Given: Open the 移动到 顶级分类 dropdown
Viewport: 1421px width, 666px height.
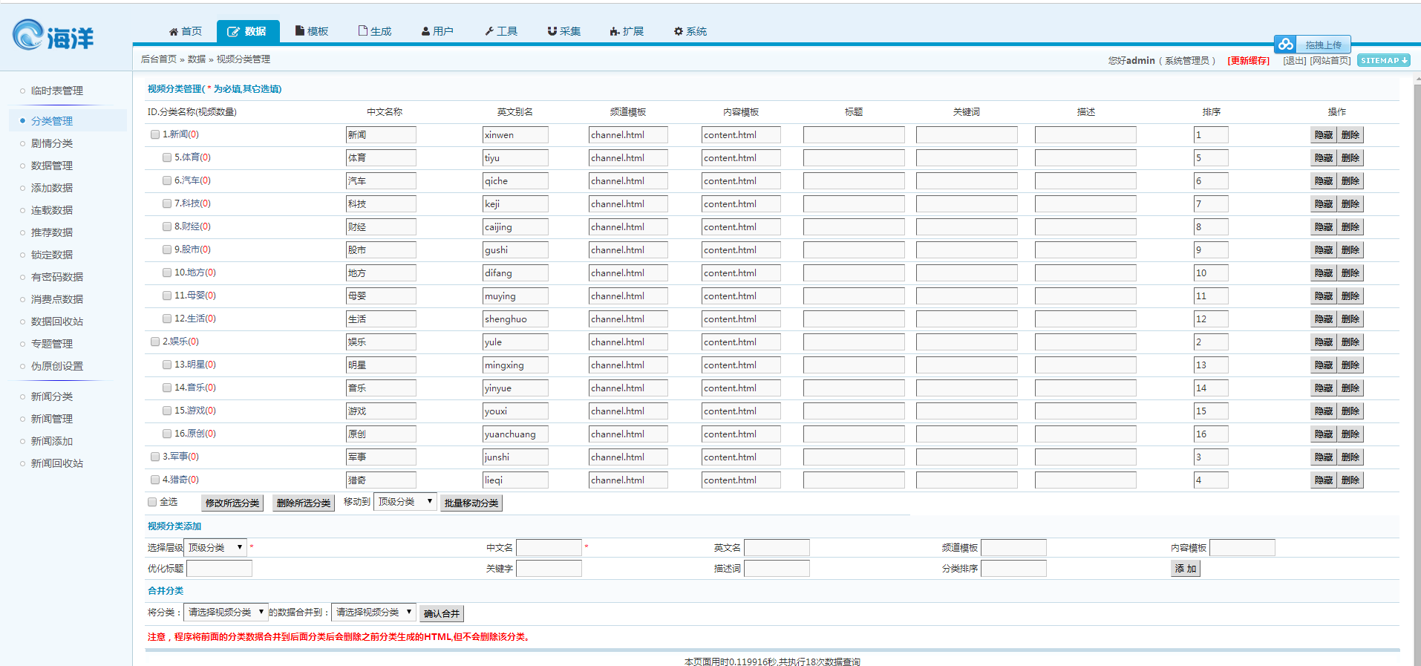Looking at the screenshot, I should click(405, 502).
